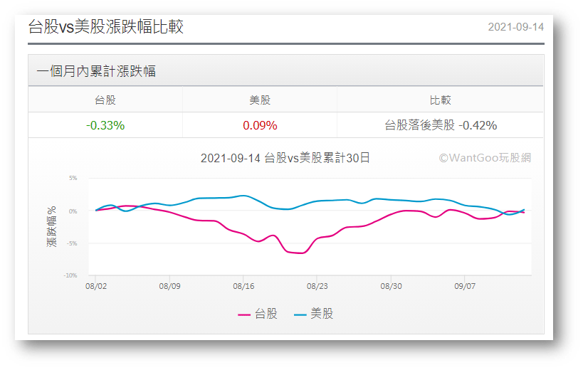583x370 pixels.
Task: Click the 漲跌幅% y-axis title
Action: tap(51, 227)
